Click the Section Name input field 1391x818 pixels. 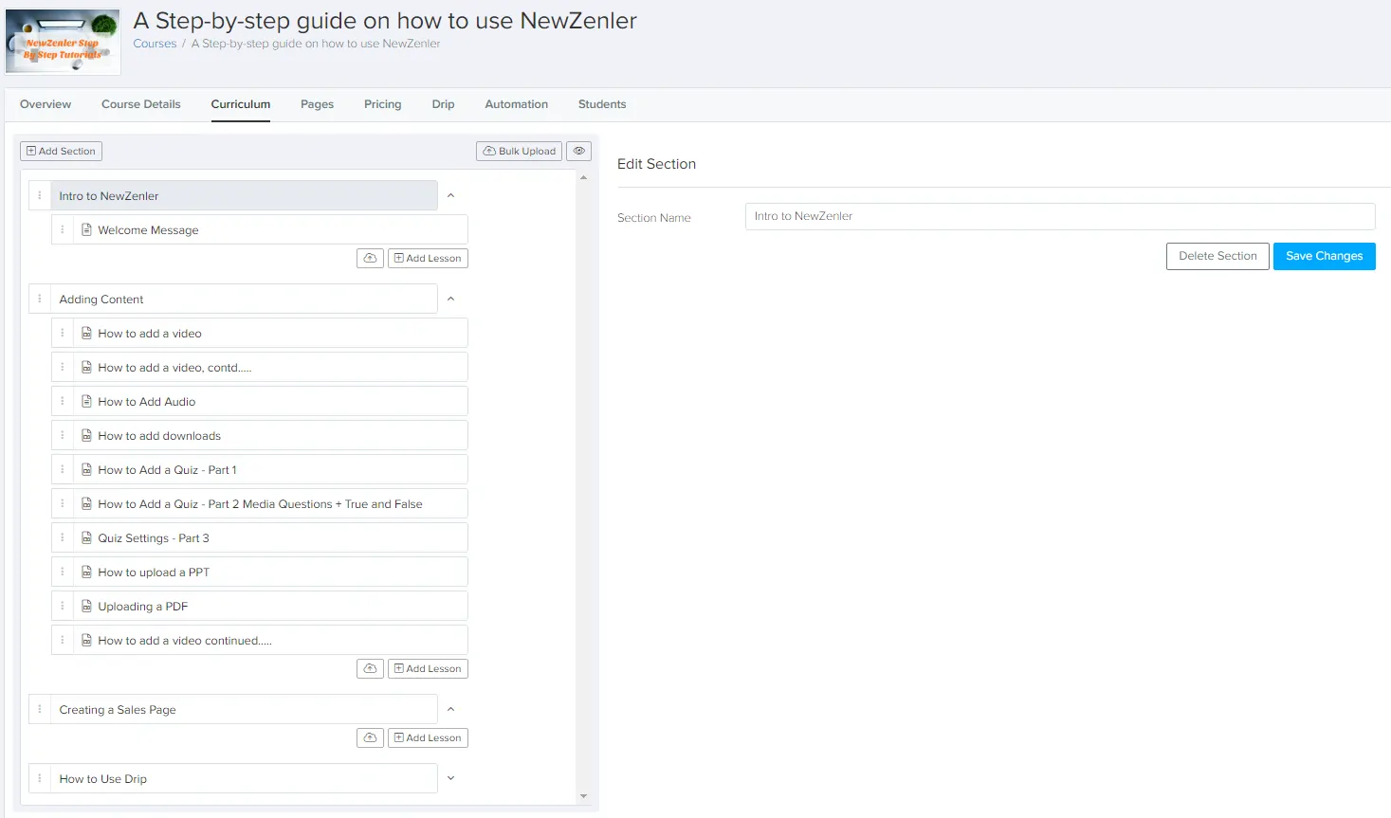[x=1059, y=216]
